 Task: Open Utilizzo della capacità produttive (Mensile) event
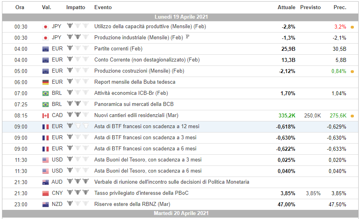pyautogui.click(x=150, y=27)
